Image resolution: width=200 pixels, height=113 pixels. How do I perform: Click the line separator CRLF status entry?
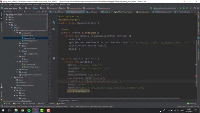(184, 106)
